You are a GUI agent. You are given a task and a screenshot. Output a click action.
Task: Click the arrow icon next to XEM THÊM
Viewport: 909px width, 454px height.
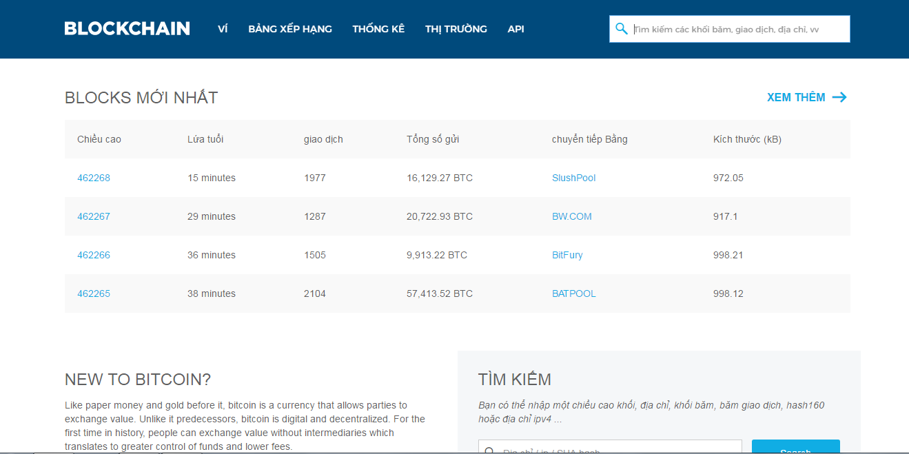pyautogui.click(x=839, y=97)
